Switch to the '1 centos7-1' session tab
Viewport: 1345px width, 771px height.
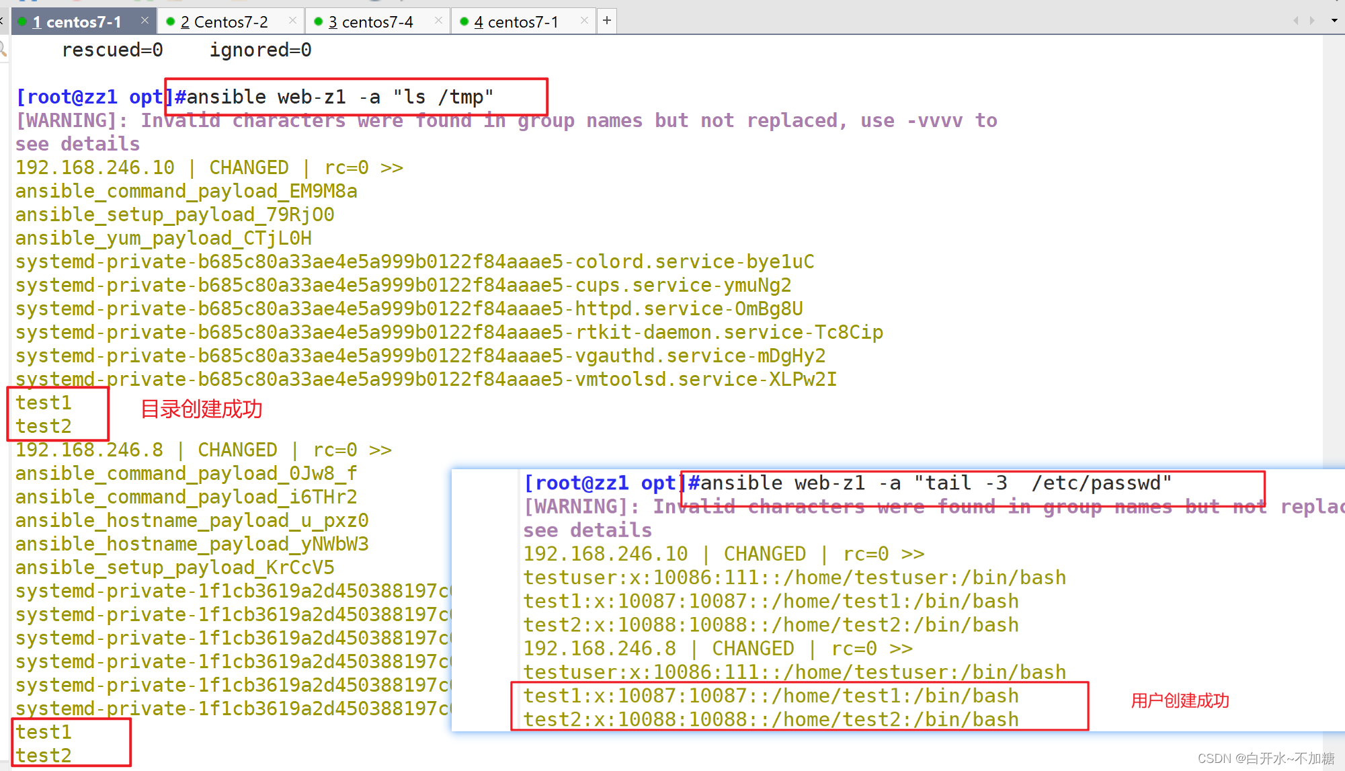(76, 22)
